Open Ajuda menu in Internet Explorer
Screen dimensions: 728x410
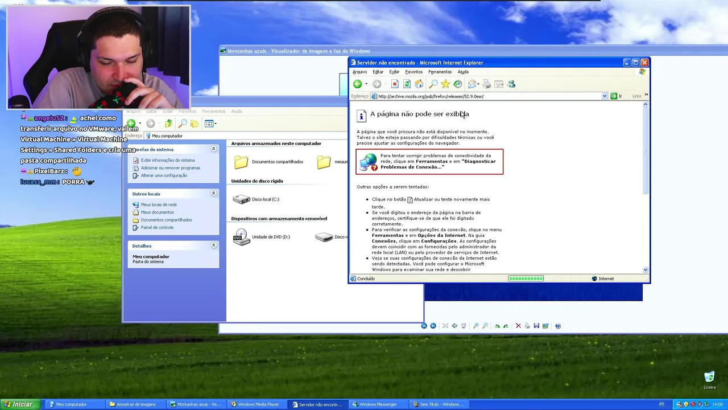click(x=463, y=72)
